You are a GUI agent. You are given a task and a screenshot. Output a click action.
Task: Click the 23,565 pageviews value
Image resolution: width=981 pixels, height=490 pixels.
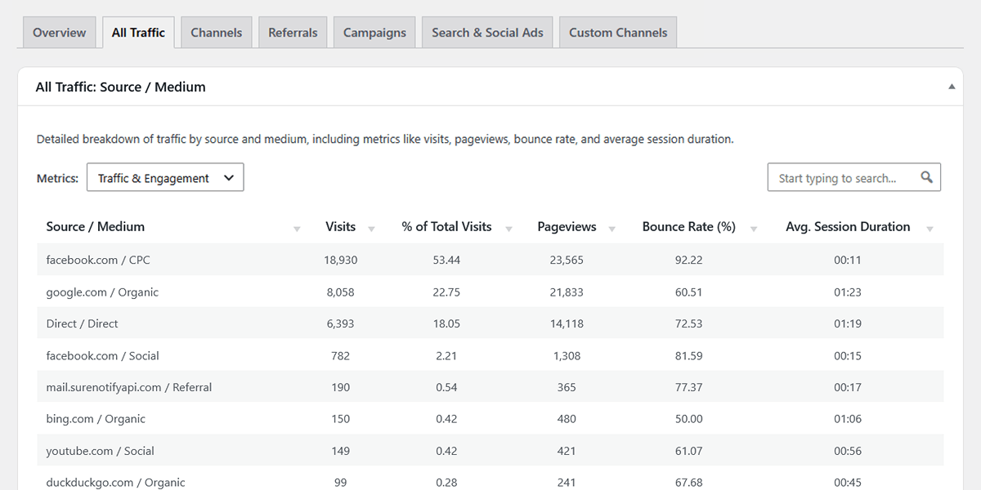[x=567, y=260]
